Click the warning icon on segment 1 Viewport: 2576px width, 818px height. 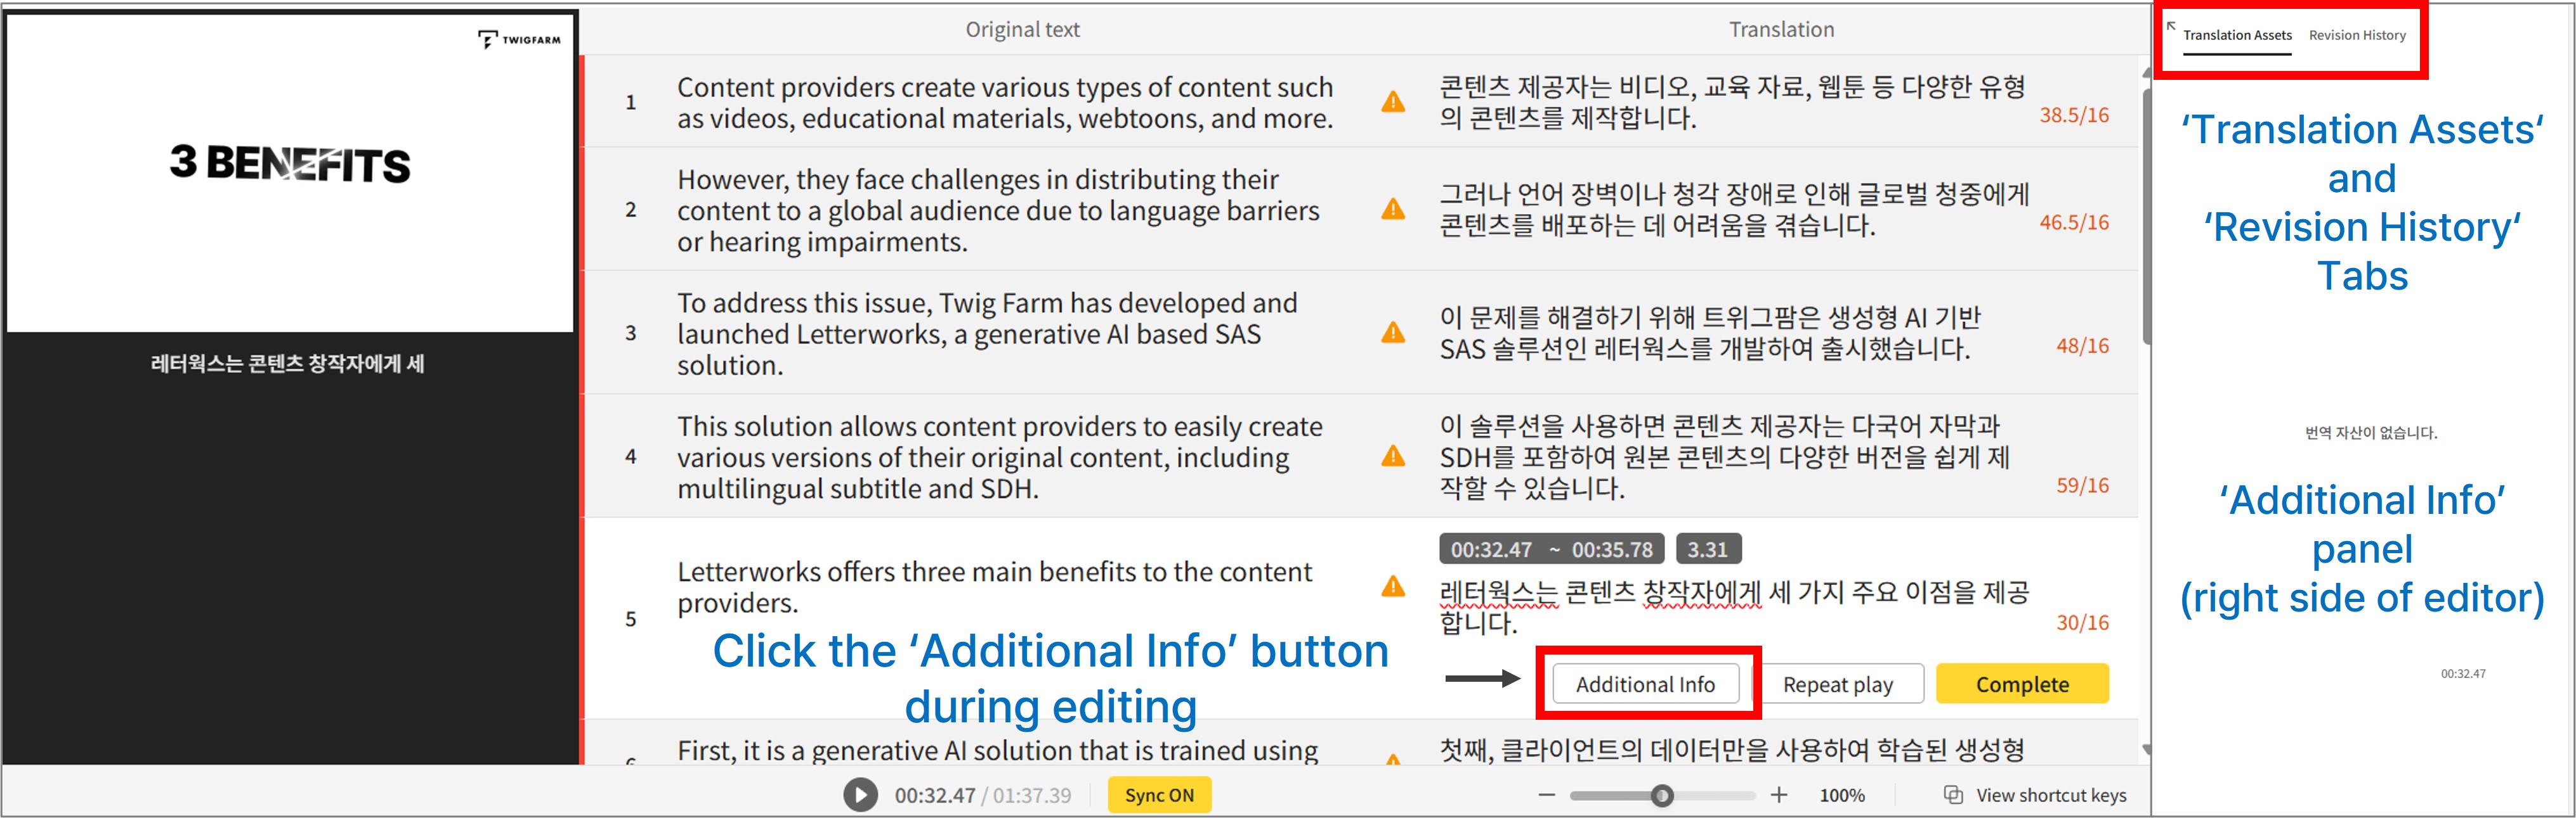(x=1393, y=102)
